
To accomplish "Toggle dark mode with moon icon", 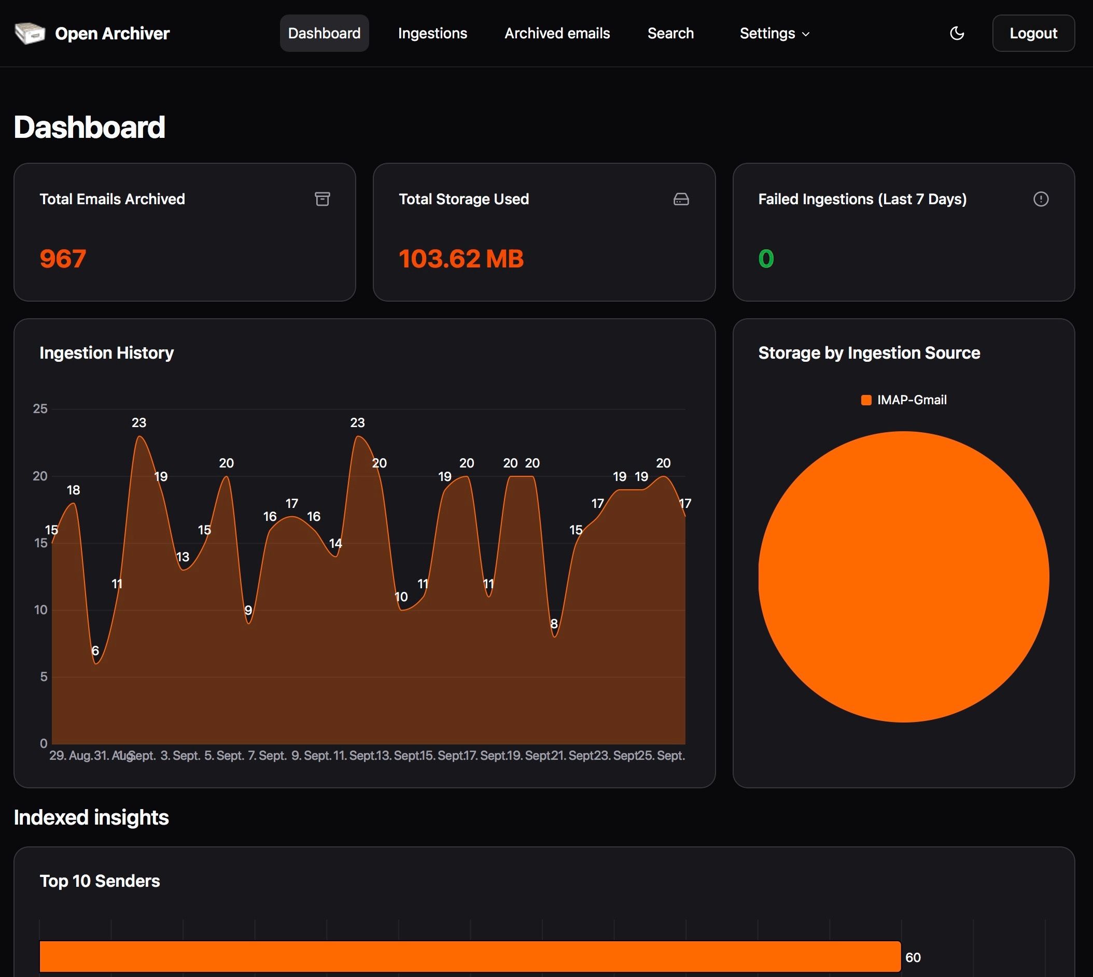I will (x=957, y=33).
